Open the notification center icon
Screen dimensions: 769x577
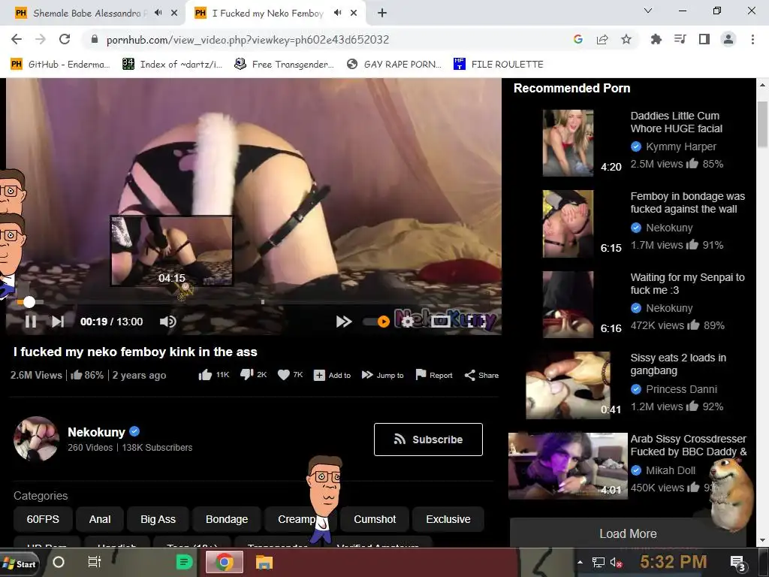pos(738,563)
